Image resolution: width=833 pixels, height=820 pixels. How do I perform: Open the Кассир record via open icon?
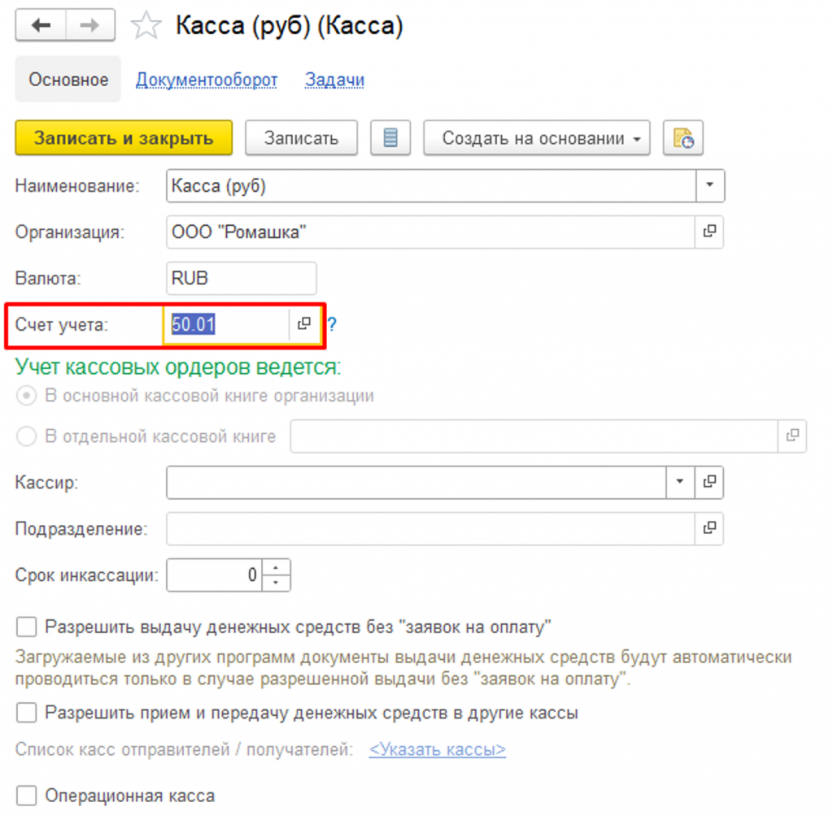[x=709, y=482]
